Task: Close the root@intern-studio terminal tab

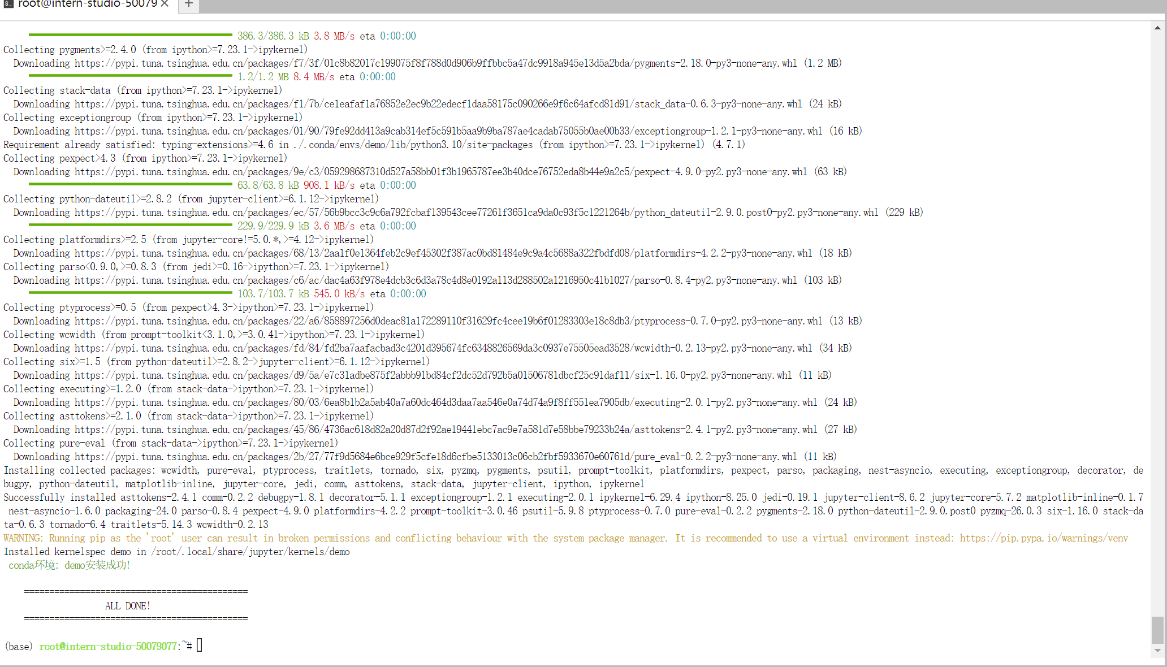Action: click(165, 4)
